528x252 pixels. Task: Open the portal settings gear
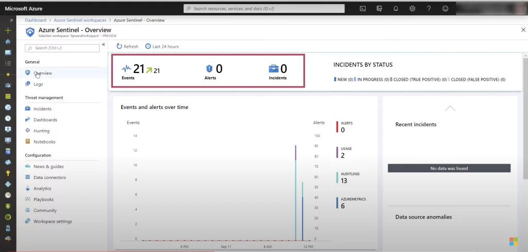pyautogui.click(x=412, y=9)
